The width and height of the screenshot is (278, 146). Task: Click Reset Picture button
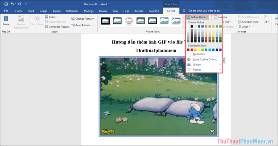pos(81,25)
